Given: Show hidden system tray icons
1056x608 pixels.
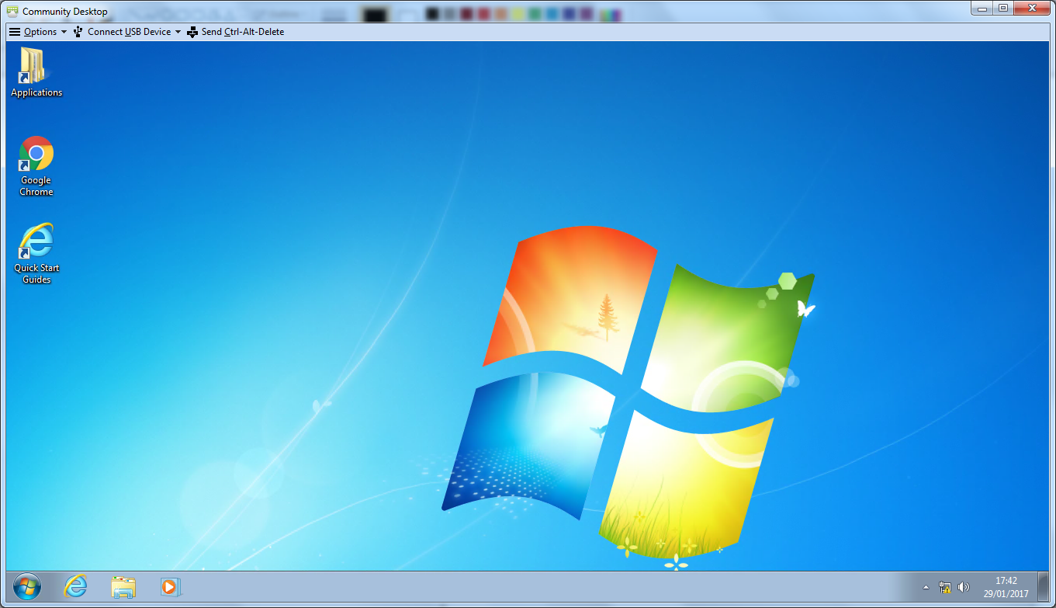Looking at the screenshot, I should click(926, 587).
